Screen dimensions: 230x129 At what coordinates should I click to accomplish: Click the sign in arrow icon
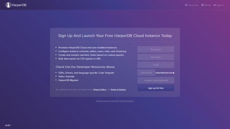(214, 5)
